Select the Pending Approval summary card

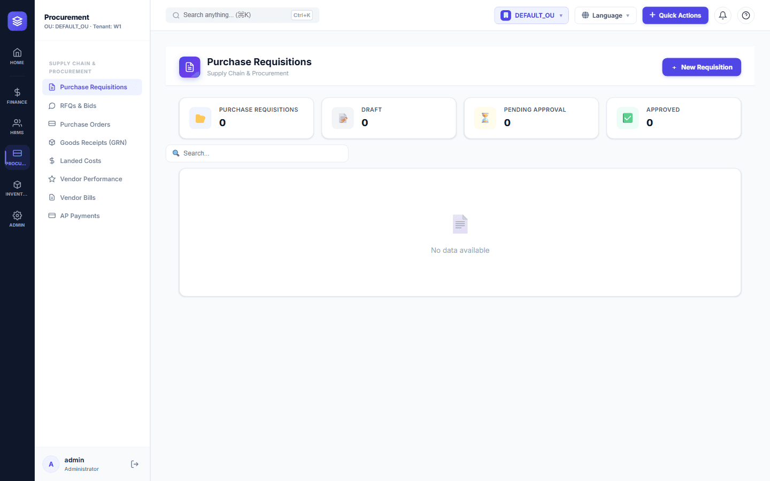(x=531, y=118)
